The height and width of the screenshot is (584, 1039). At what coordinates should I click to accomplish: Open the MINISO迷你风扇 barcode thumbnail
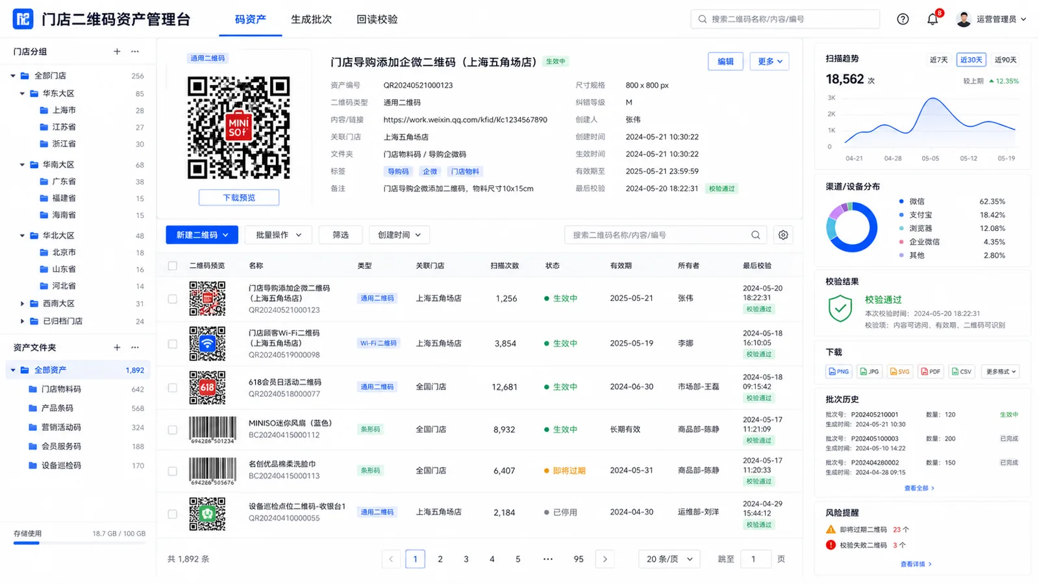(212, 430)
